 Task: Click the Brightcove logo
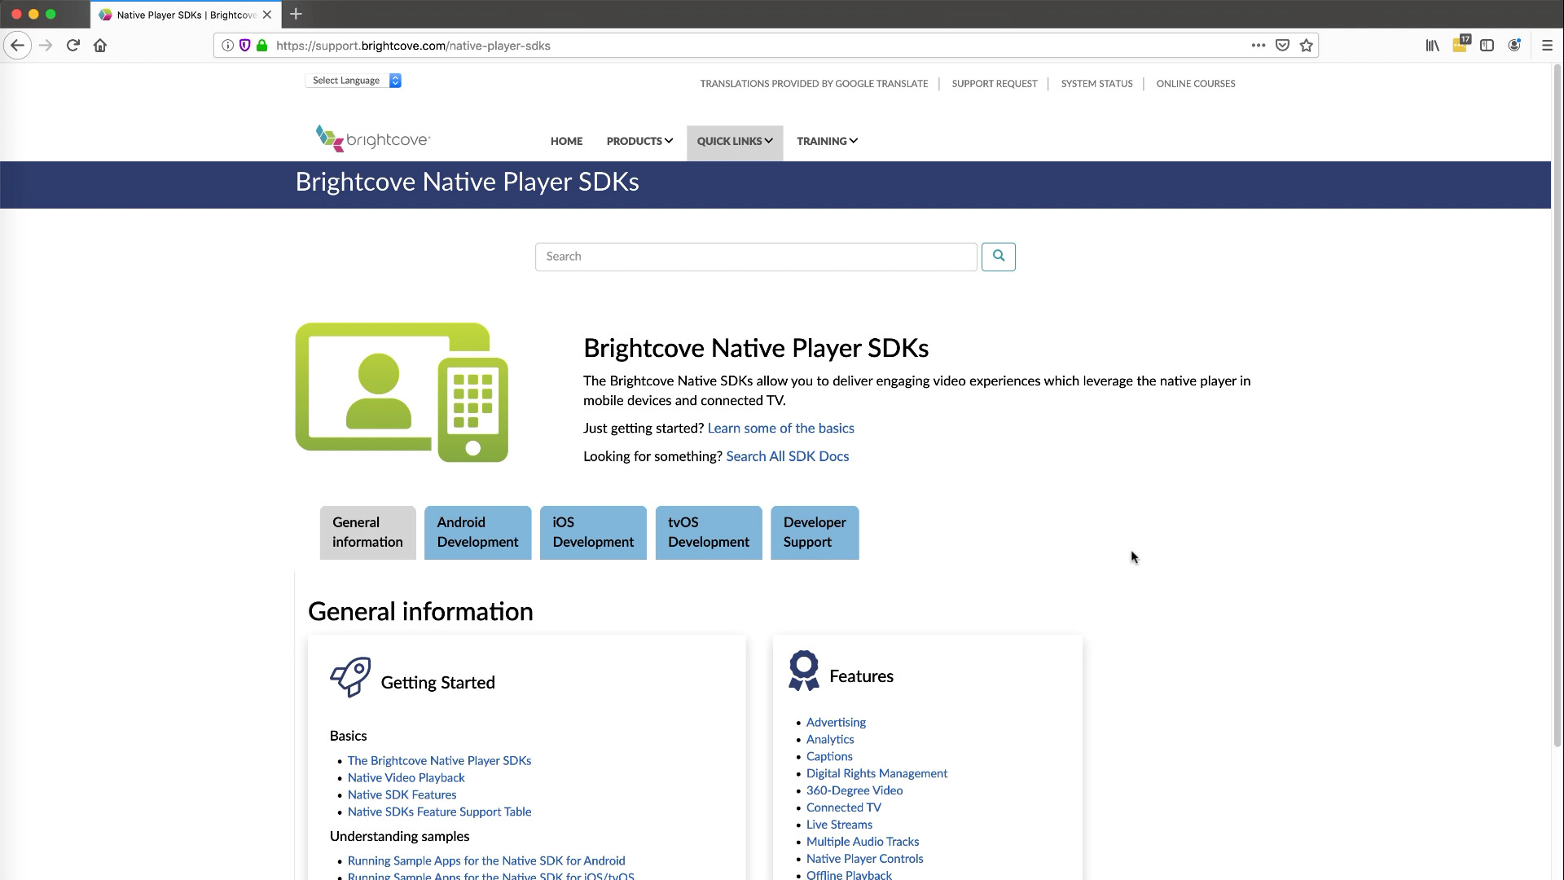pyautogui.click(x=373, y=139)
